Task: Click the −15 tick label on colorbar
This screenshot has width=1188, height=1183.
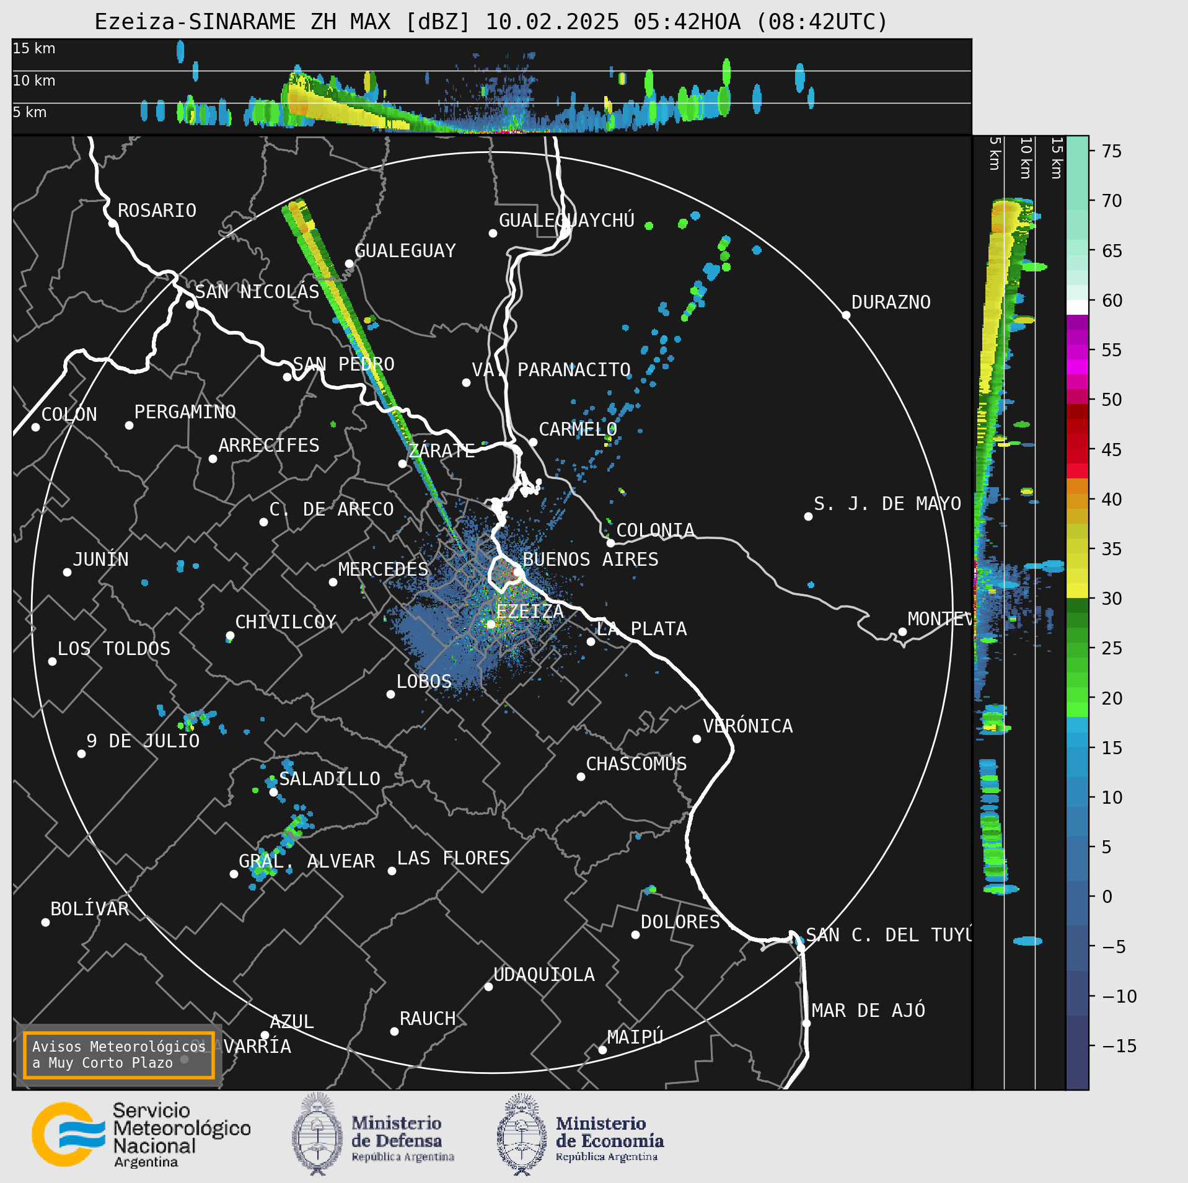Action: pyautogui.click(x=1119, y=1046)
